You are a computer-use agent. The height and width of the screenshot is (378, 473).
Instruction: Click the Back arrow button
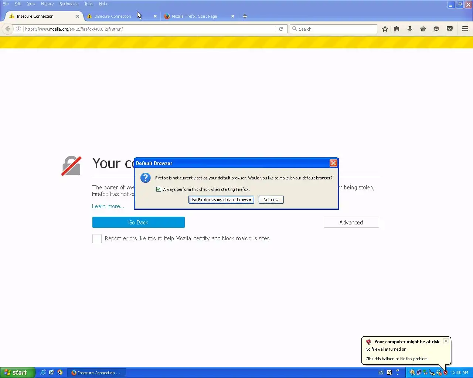pyautogui.click(x=8, y=29)
